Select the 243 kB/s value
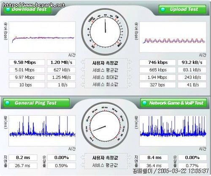The height and width of the screenshot is (176, 211). 192,77
